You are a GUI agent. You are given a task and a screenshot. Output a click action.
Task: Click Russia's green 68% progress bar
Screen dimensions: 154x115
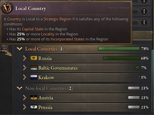121,58
